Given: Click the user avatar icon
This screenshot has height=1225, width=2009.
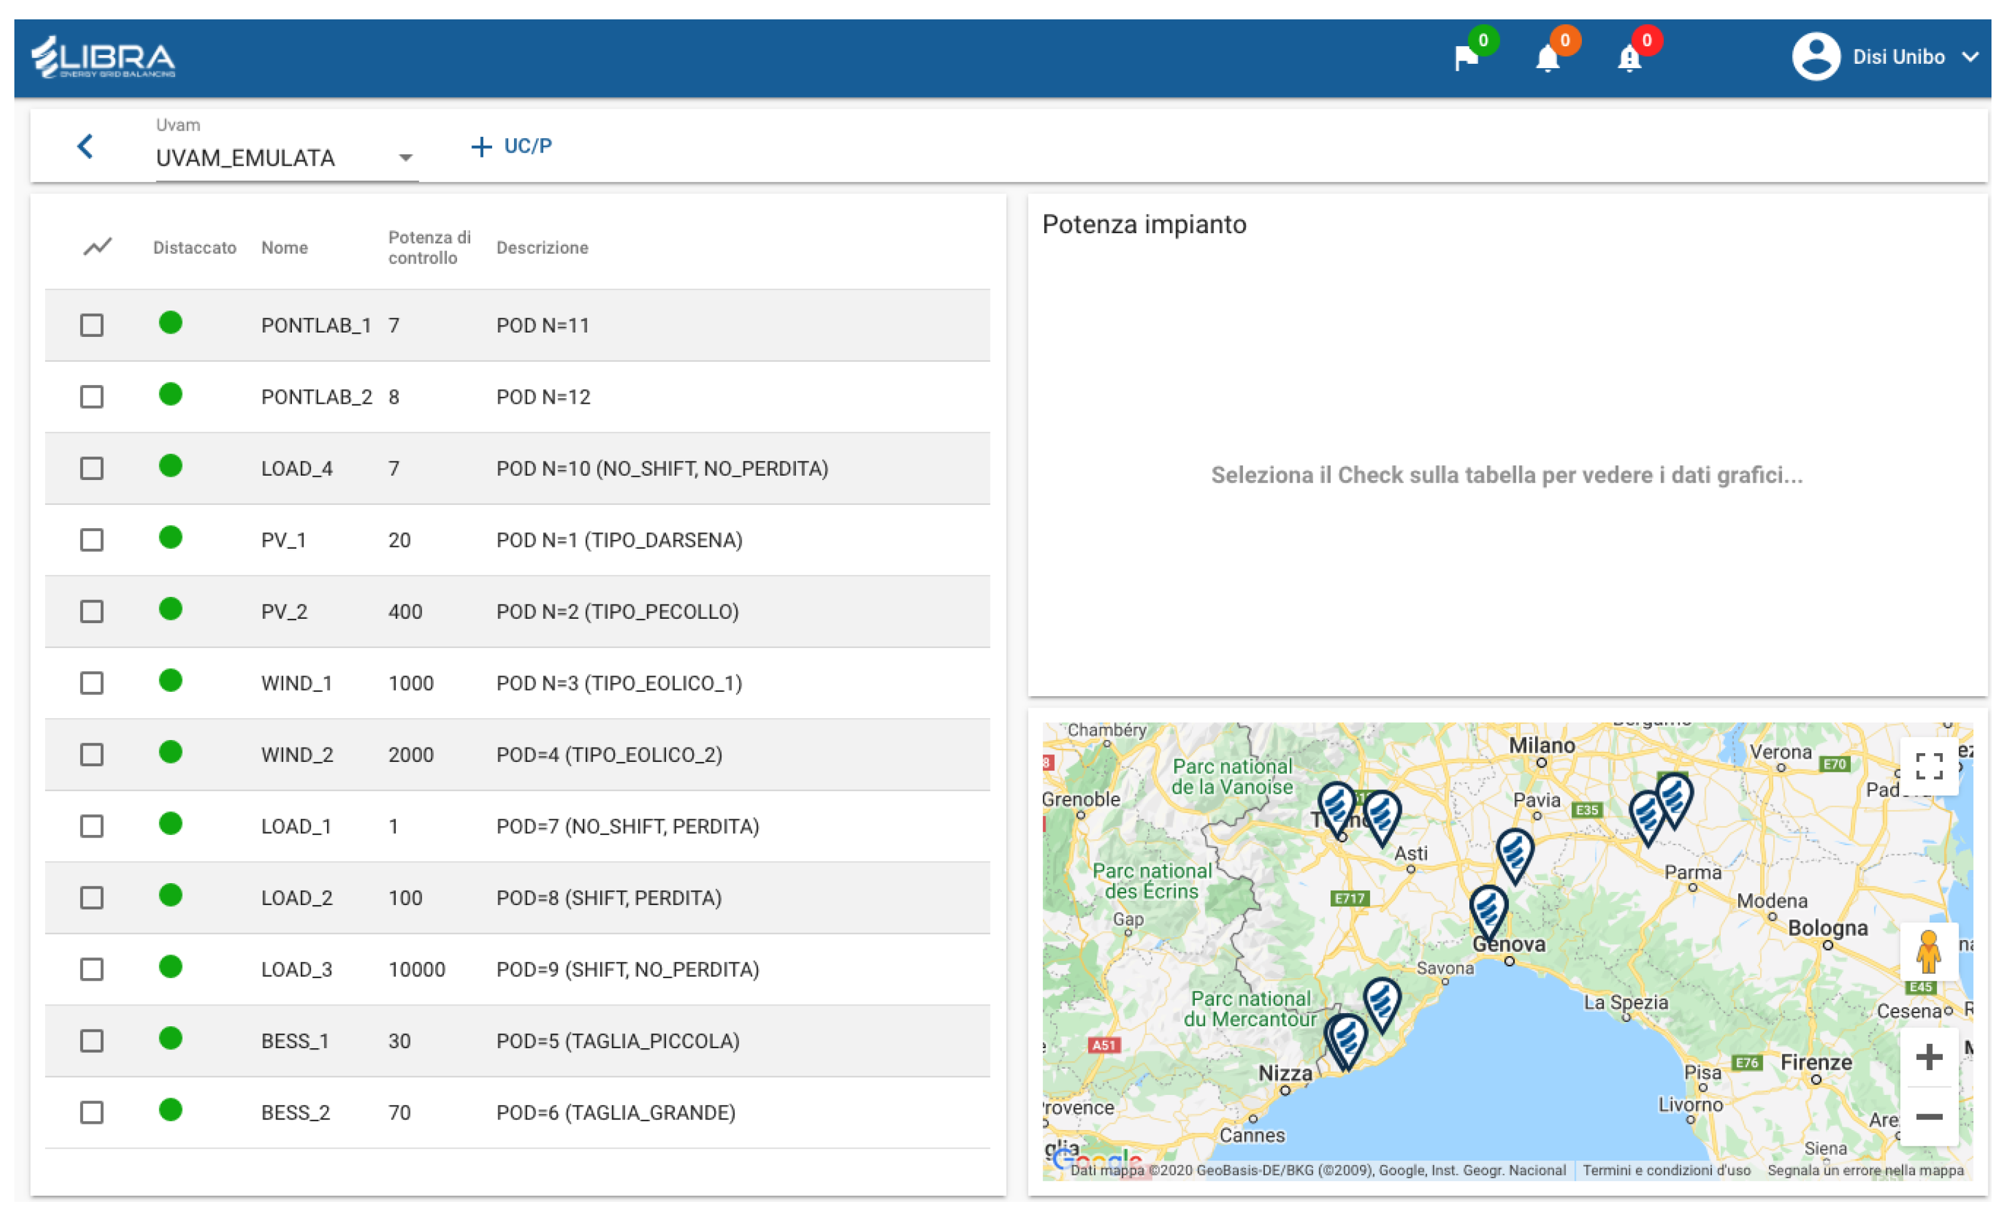Looking at the screenshot, I should coord(1816,57).
